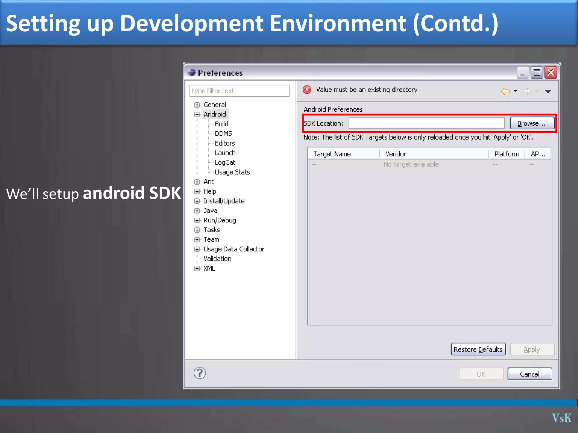
Task: Expand the General tree node
Action: [197, 105]
